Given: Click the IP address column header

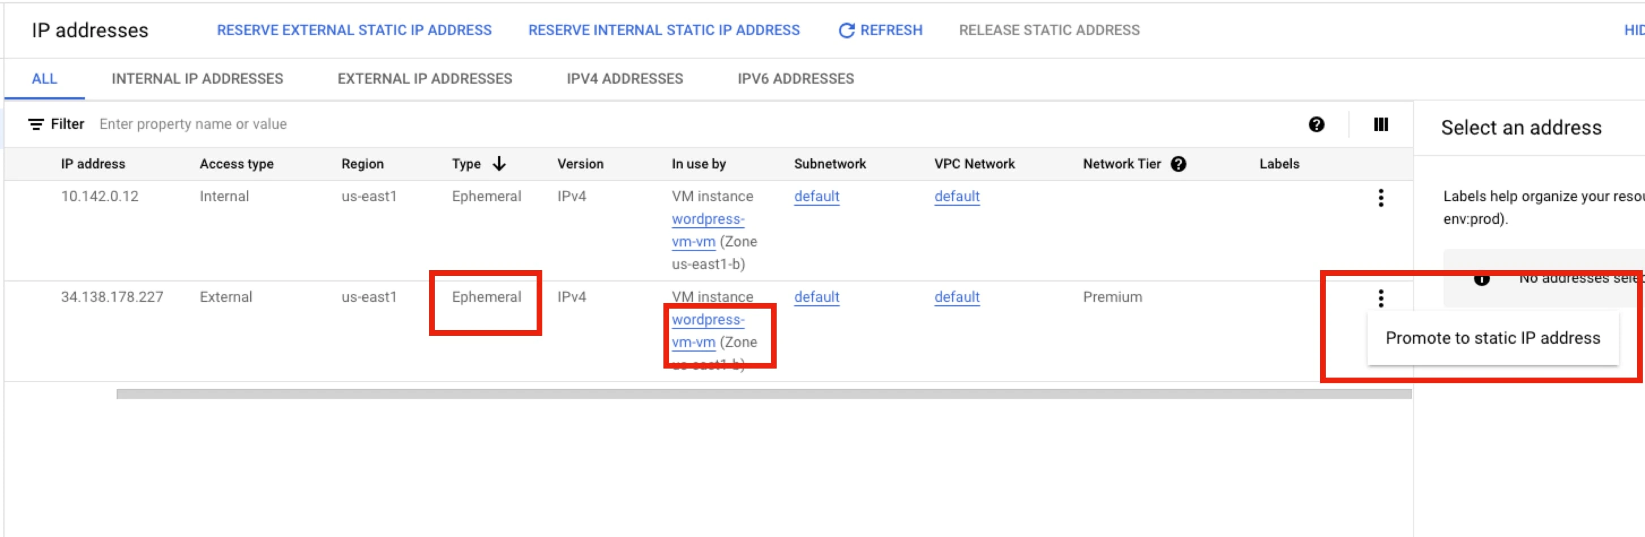Looking at the screenshot, I should click(x=93, y=164).
